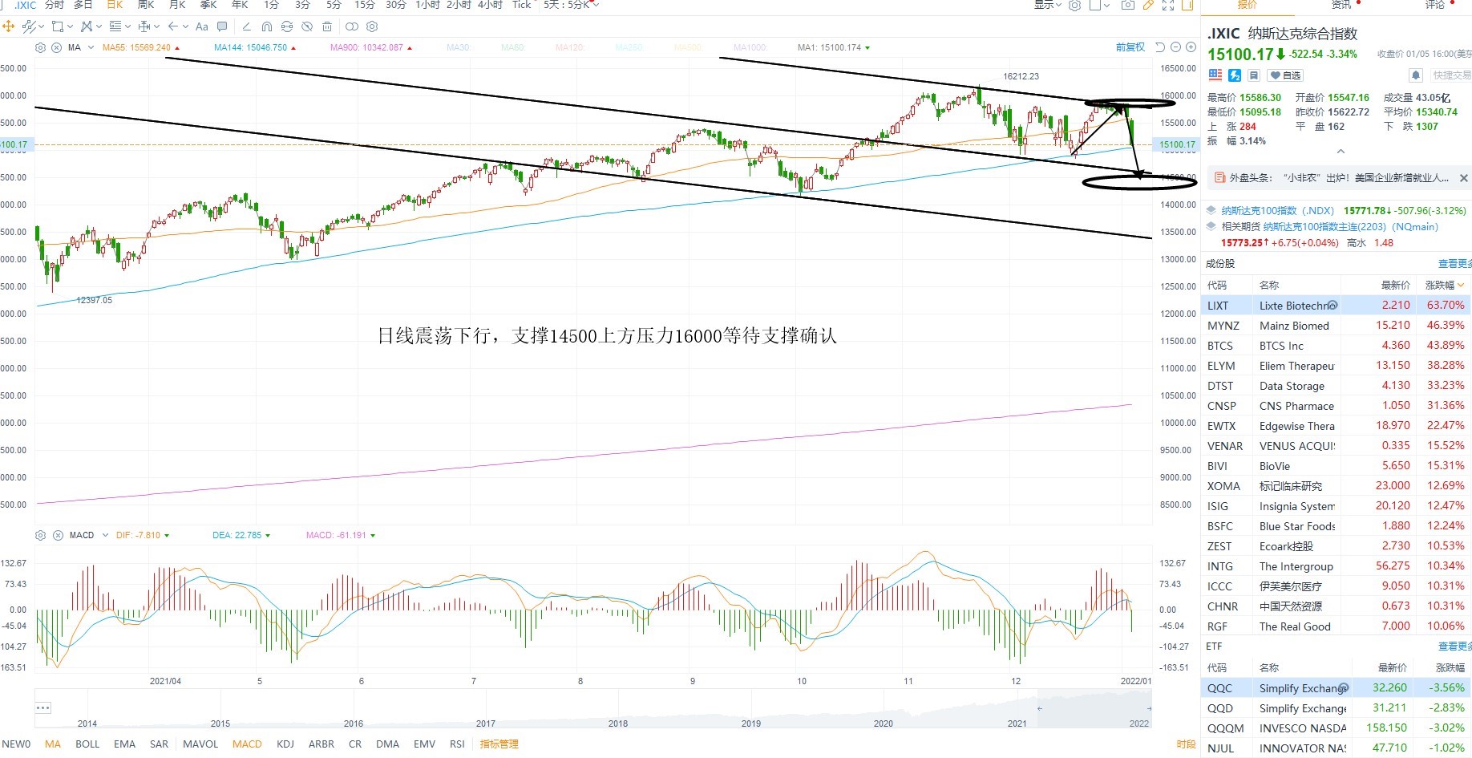Toggle the faded MA30 line on

click(x=458, y=47)
